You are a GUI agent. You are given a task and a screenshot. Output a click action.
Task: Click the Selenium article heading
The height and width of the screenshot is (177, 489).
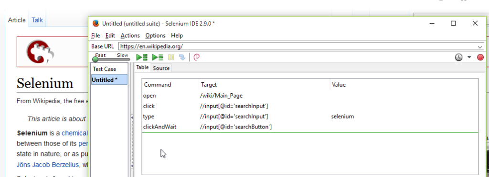(x=45, y=84)
